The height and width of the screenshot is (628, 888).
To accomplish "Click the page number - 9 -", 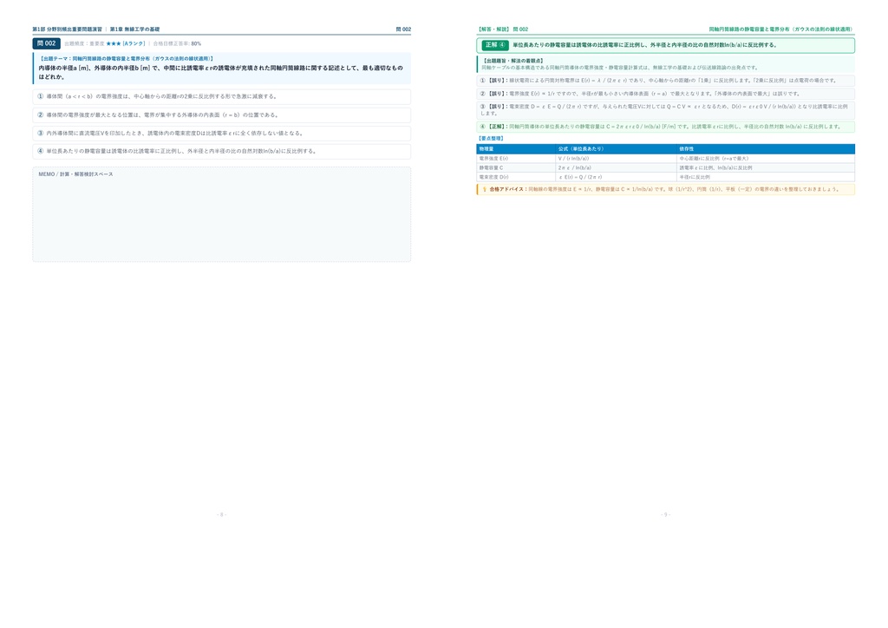I will coord(665,514).
